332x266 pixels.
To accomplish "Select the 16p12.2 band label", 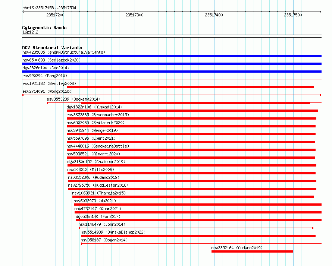I will click(30, 32).
